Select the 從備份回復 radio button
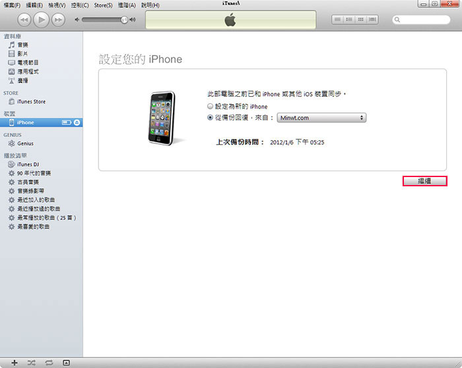 tap(210, 118)
